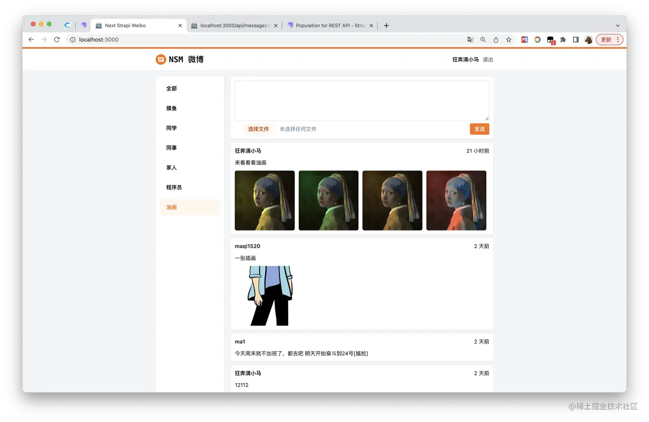Close the Next Strapi Weibo tab

pos(180,25)
